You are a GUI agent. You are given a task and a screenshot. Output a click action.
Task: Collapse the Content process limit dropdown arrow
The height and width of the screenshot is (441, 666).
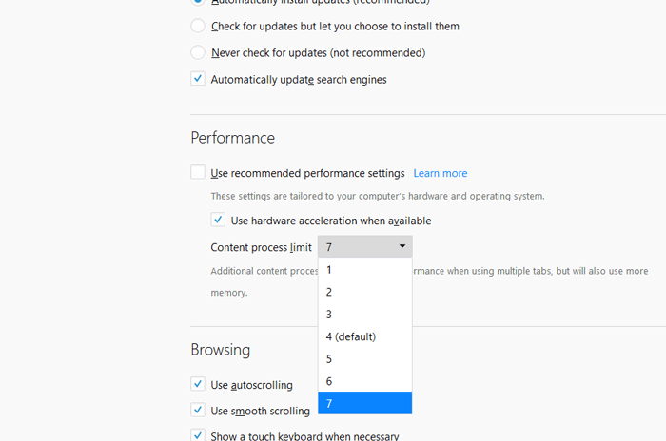402,246
